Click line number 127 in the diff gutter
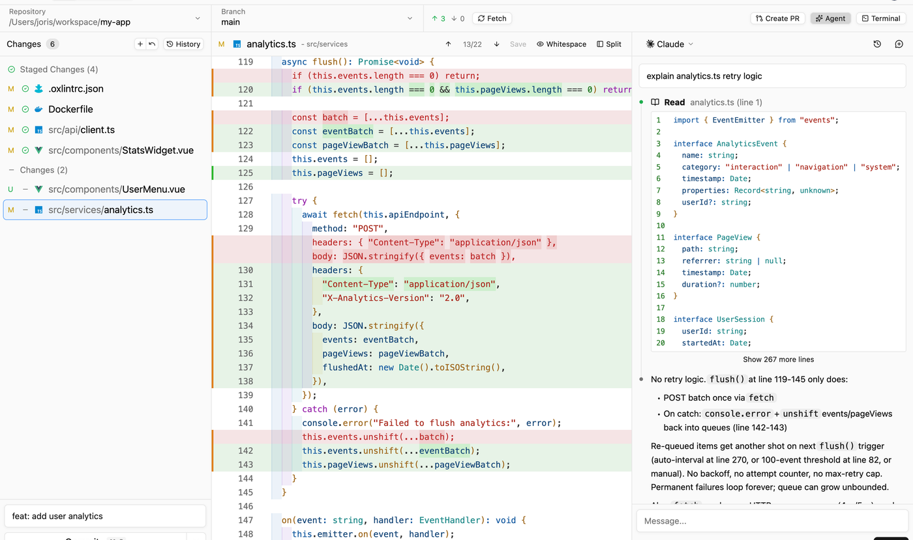The width and height of the screenshot is (913, 540). 246,201
